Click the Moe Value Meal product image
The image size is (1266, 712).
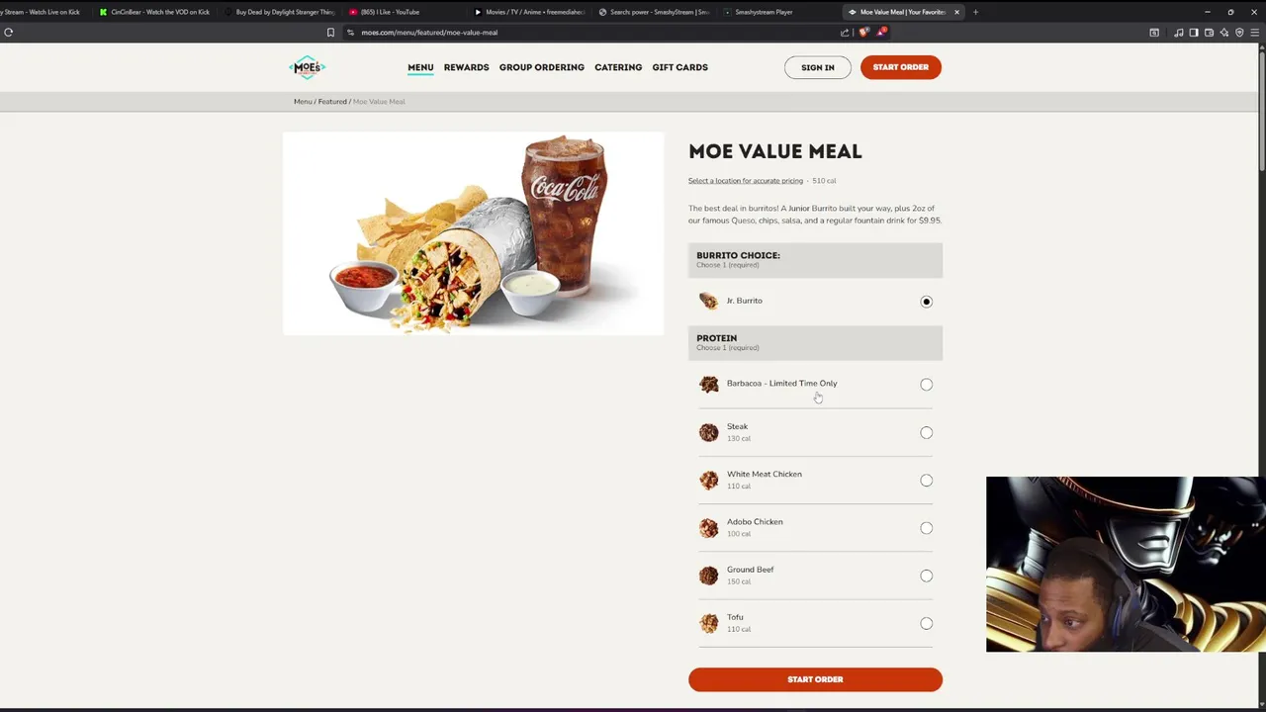473,233
